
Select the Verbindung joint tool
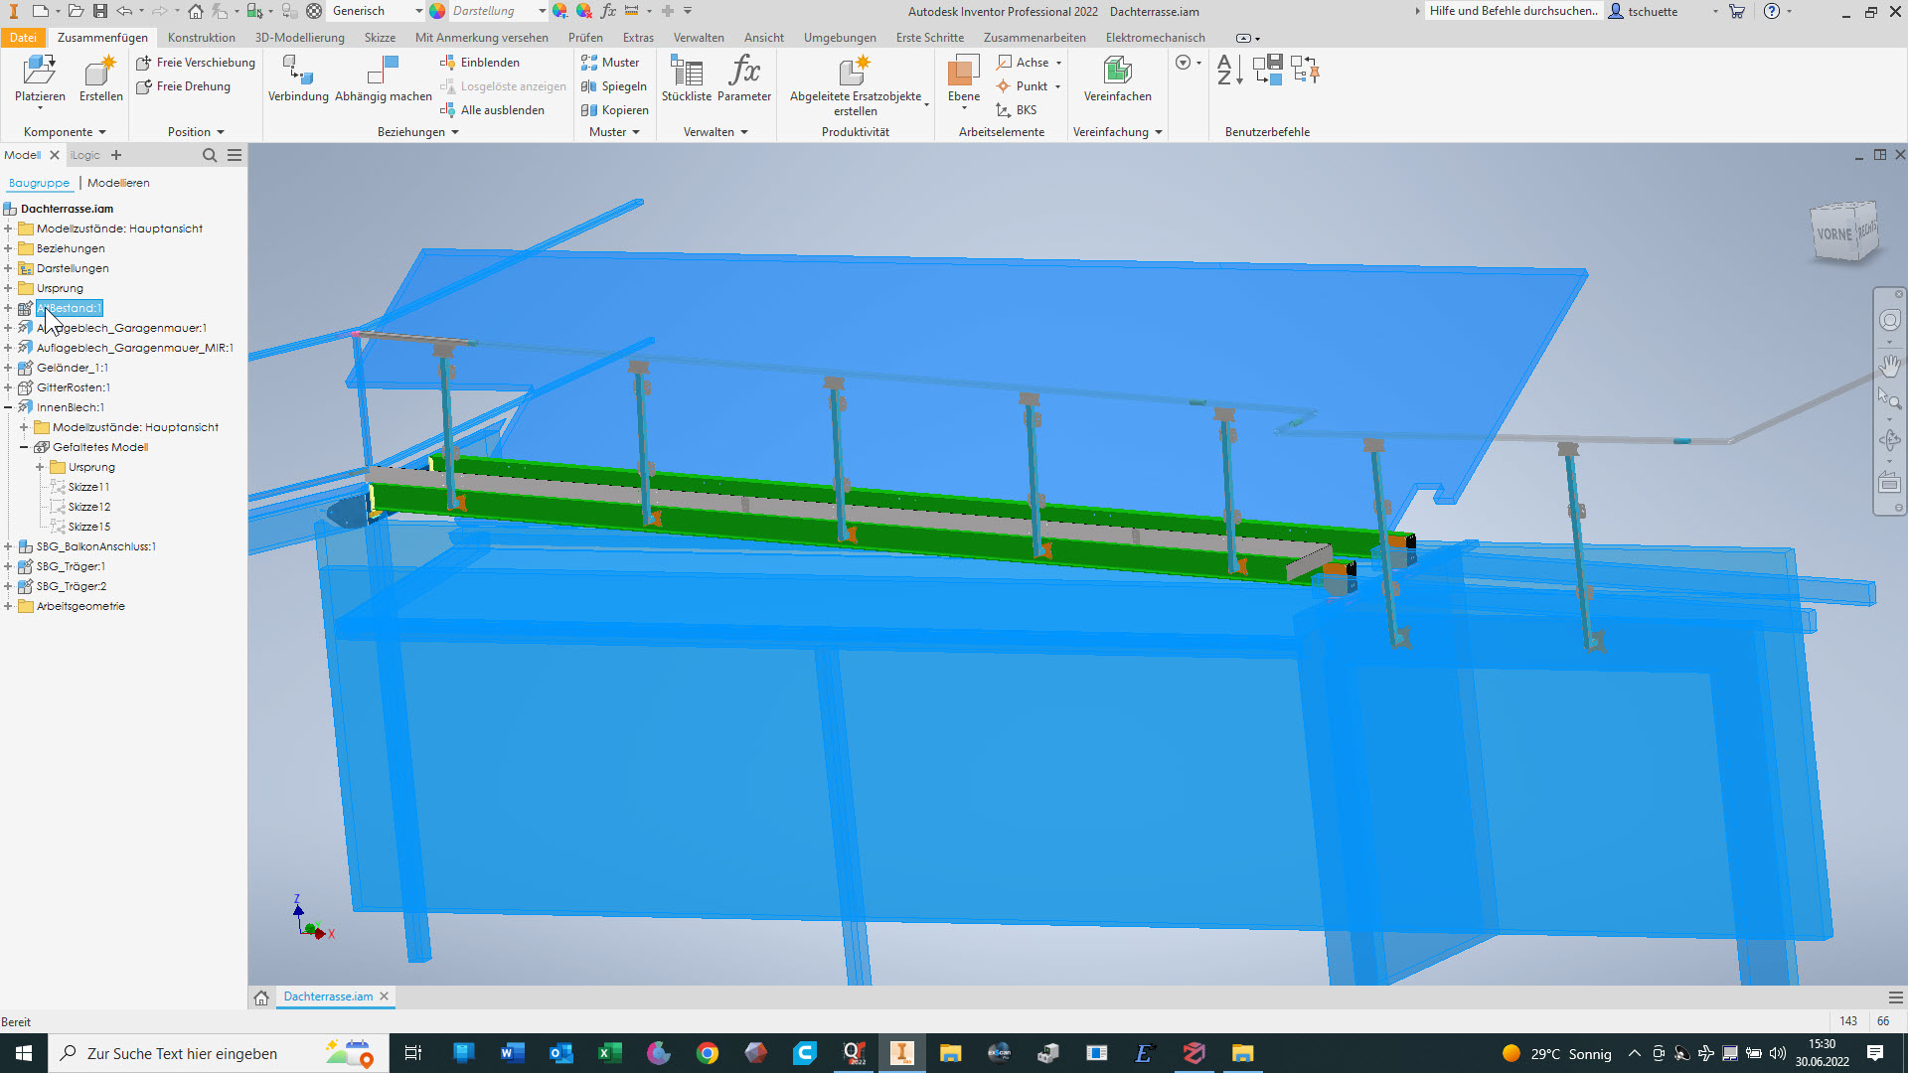coord(297,71)
